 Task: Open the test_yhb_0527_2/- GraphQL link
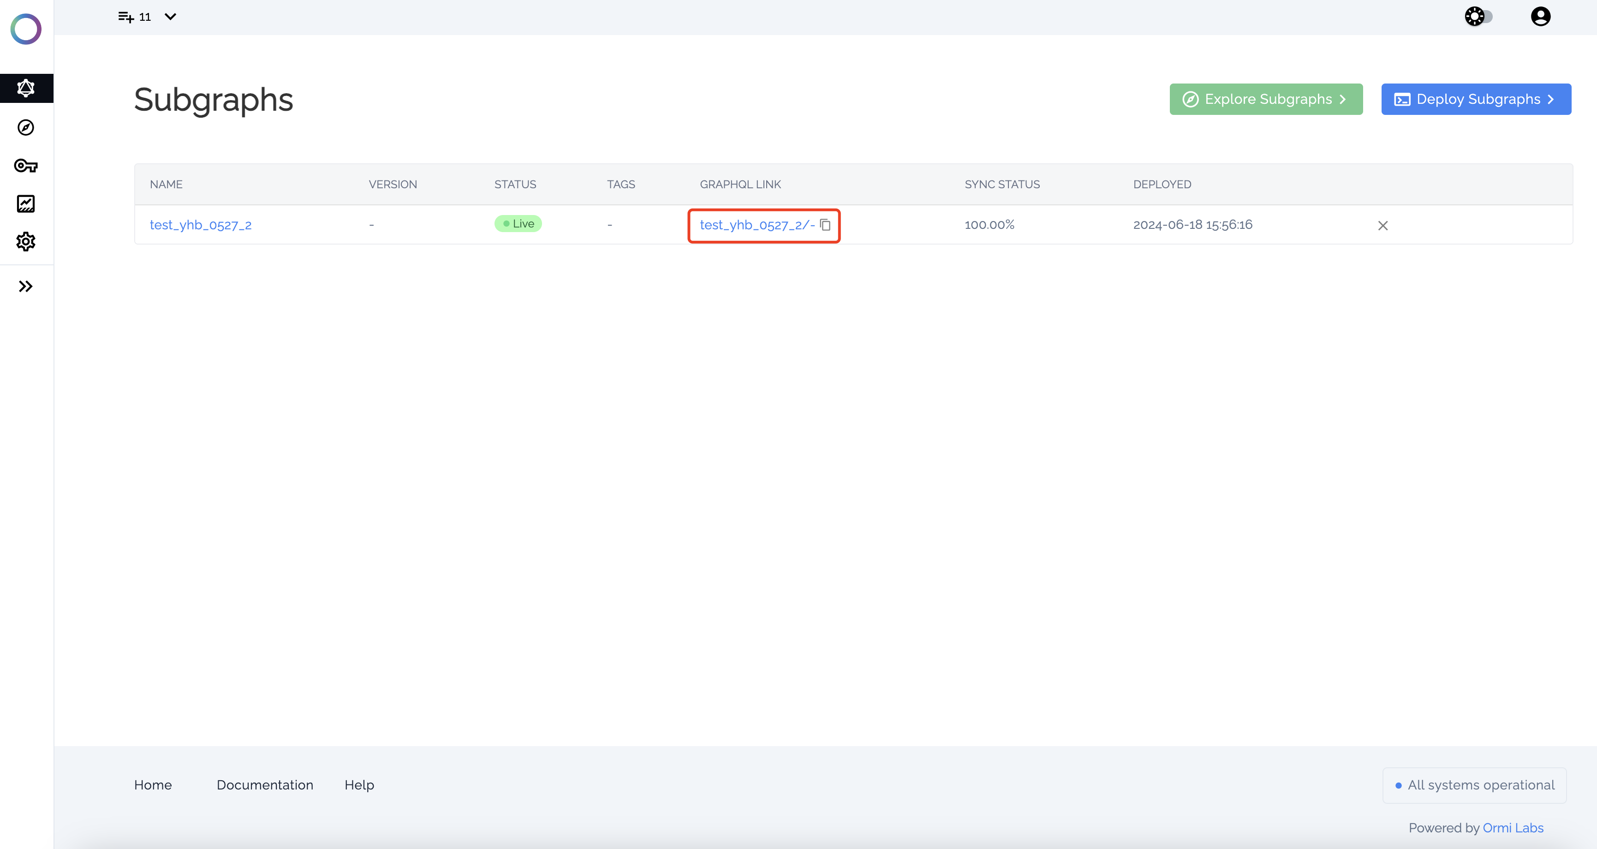click(x=757, y=225)
